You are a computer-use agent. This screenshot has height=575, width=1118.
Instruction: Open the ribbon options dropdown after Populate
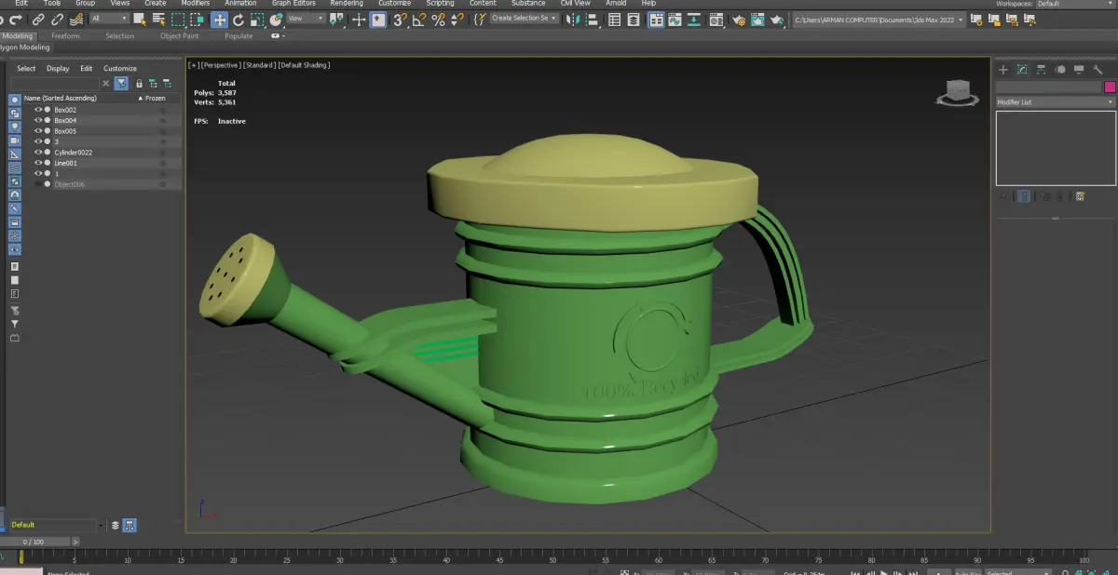click(x=277, y=35)
